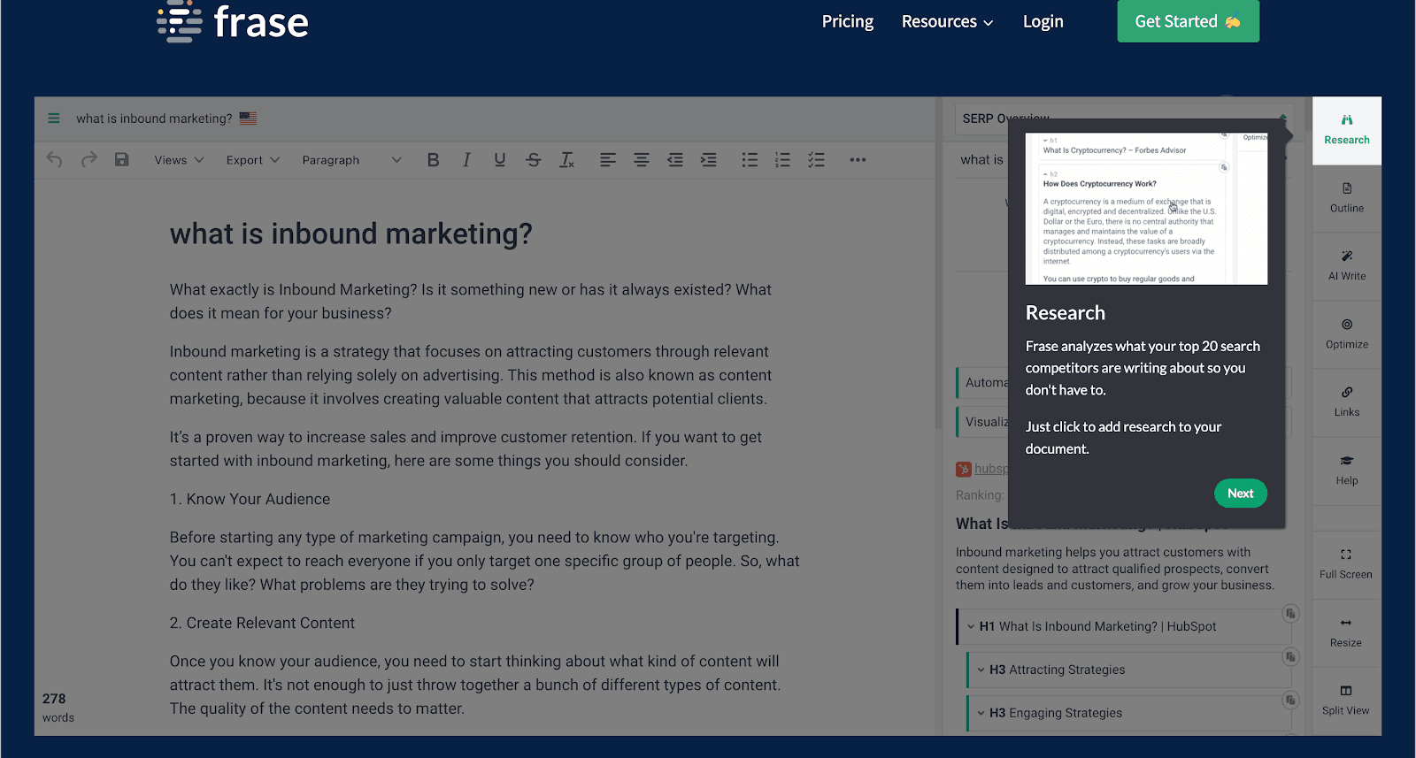
Task: Open the Login page
Action: tap(1043, 21)
